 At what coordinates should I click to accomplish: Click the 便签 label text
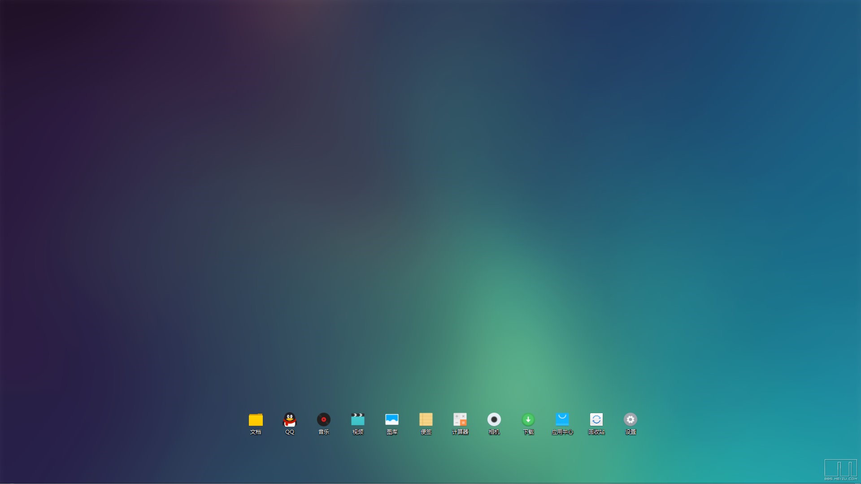pos(426,432)
